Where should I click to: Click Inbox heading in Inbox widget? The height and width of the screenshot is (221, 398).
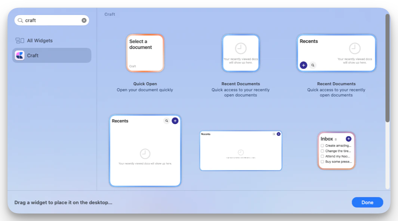(327, 139)
